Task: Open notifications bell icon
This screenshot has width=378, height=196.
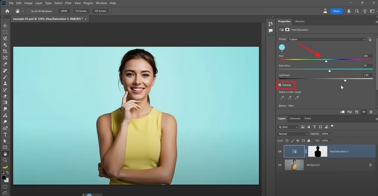Action: [349, 11]
